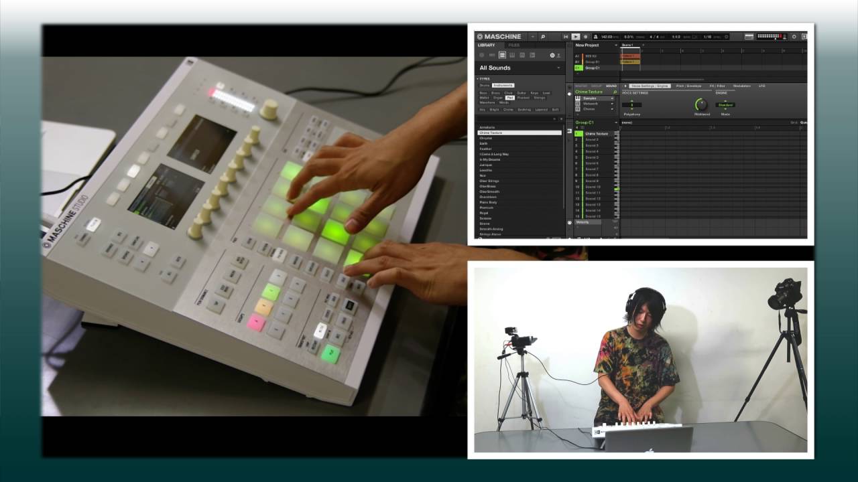Select the Group C1 row in the arranger

tap(597, 68)
